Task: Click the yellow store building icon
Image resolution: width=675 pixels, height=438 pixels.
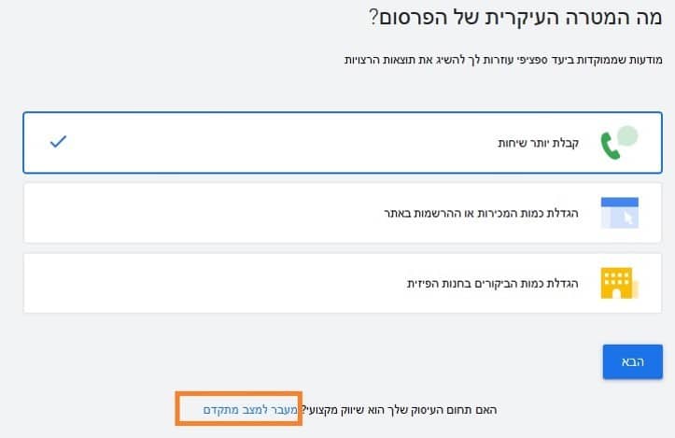Action: (x=619, y=282)
